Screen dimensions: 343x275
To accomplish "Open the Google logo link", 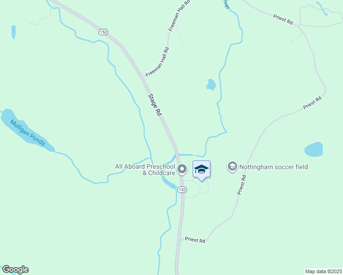I will 15,269.
